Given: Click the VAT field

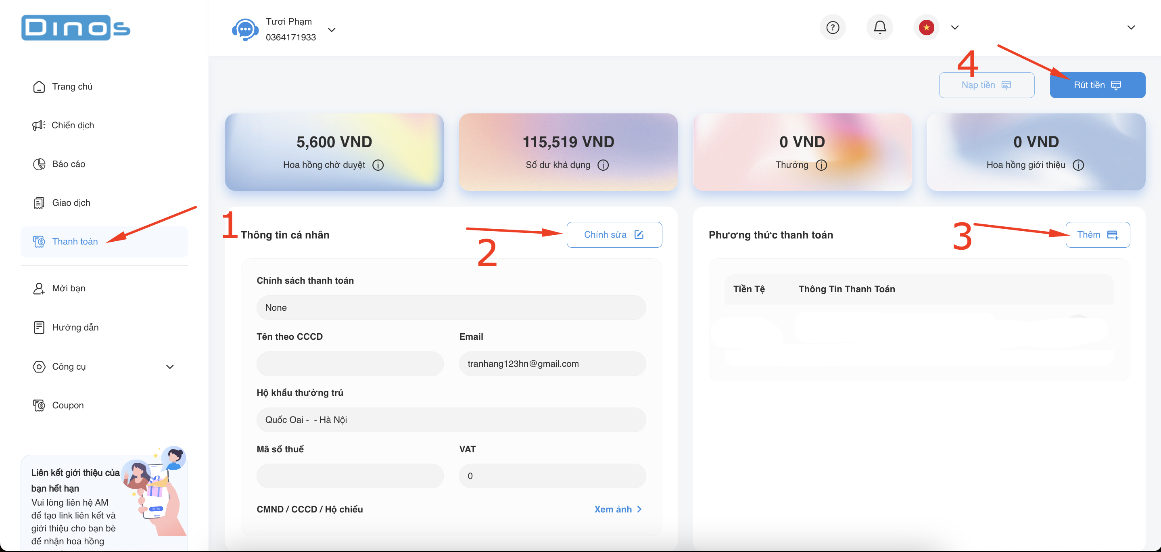Looking at the screenshot, I should (553, 476).
